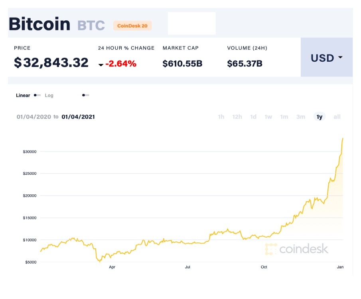
Task: Click the end date 01/04/2021
Action: tap(78, 117)
